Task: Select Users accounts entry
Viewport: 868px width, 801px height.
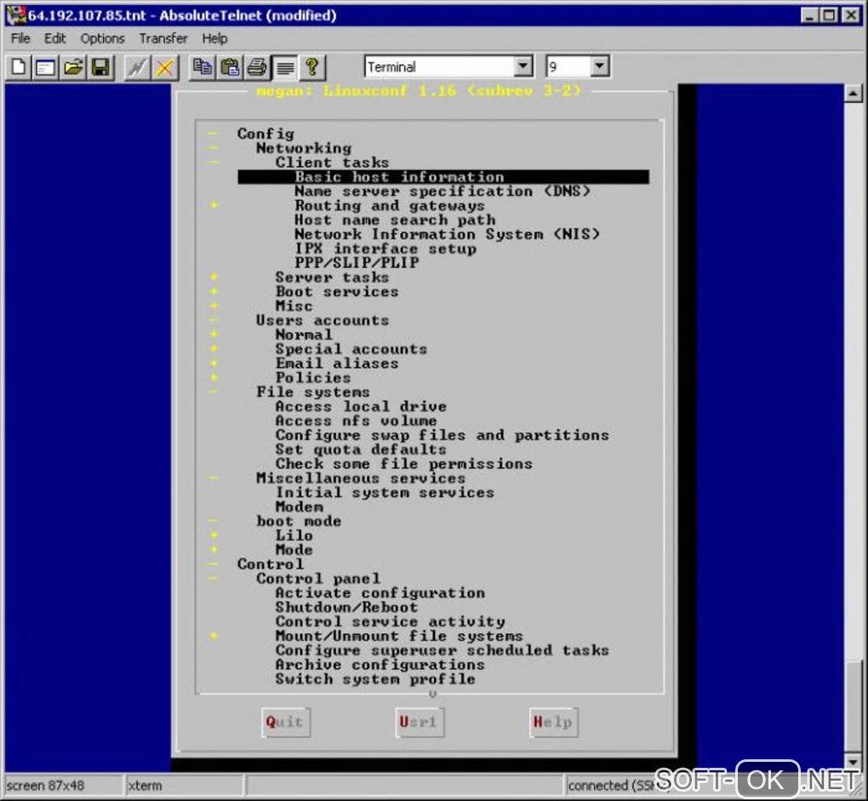Action: [323, 320]
